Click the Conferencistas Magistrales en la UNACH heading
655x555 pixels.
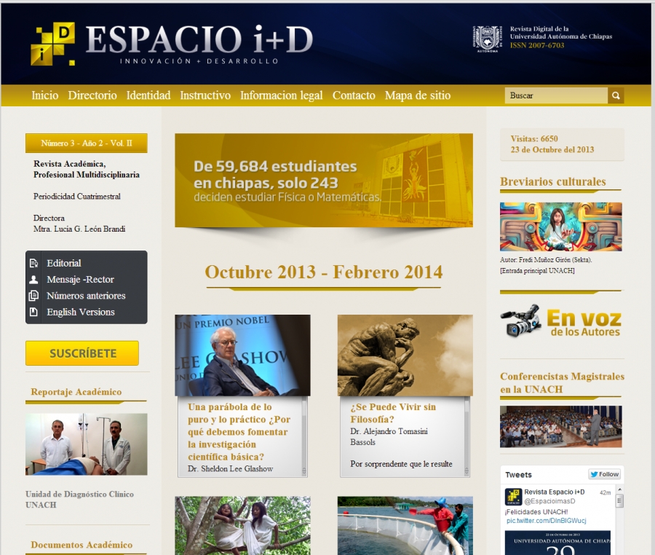pyautogui.click(x=563, y=383)
